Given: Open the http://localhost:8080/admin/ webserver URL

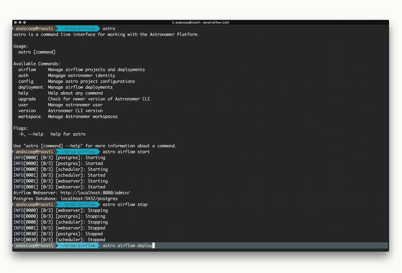Looking at the screenshot, I should tap(95, 193).
